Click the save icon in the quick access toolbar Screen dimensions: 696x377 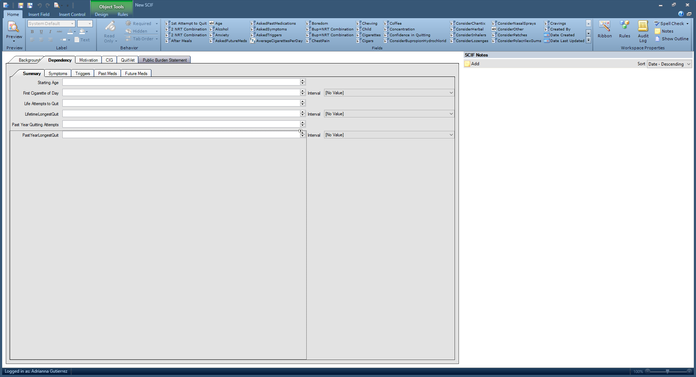click(21, 5)
